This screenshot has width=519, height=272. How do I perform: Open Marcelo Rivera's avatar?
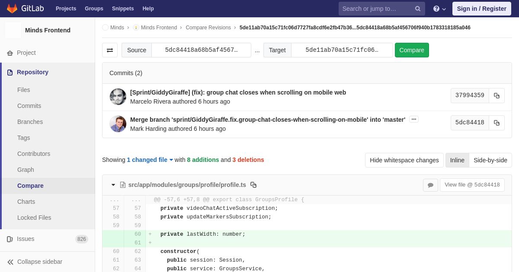point(118,97)
